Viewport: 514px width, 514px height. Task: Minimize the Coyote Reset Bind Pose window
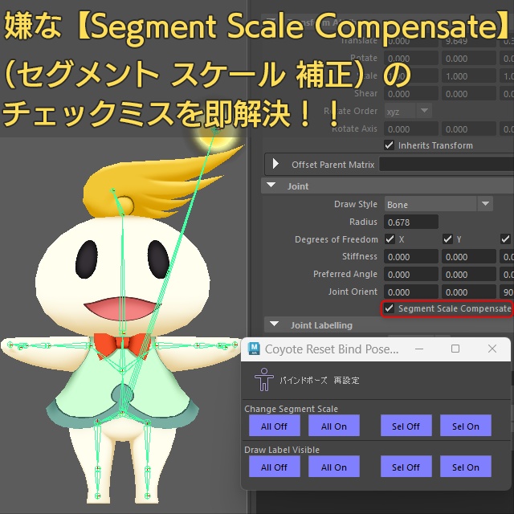pos(419,349)
